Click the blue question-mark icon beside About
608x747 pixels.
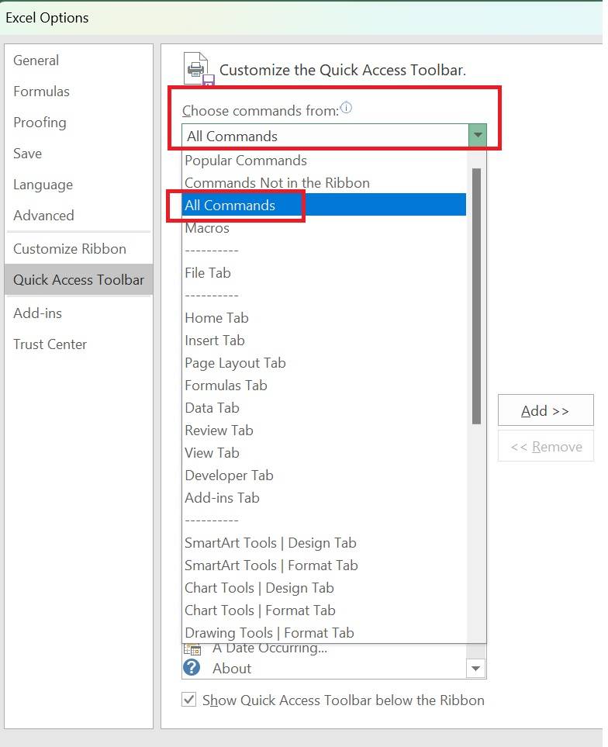[191, 667]
